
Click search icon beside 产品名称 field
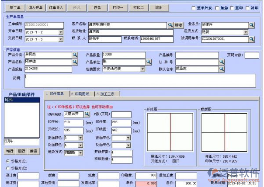75,62
